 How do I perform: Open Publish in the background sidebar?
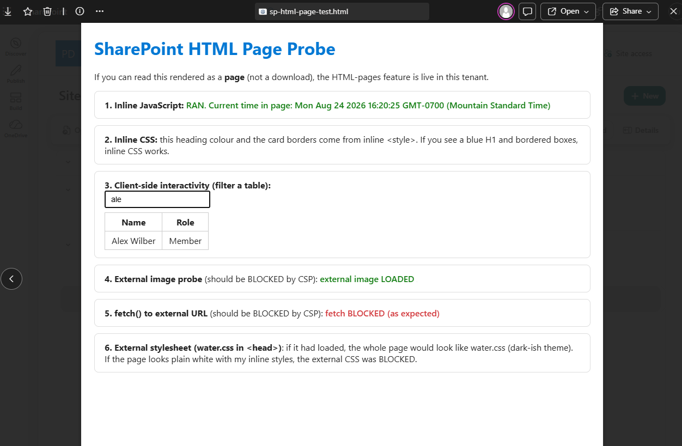click(x=16, y=74)
